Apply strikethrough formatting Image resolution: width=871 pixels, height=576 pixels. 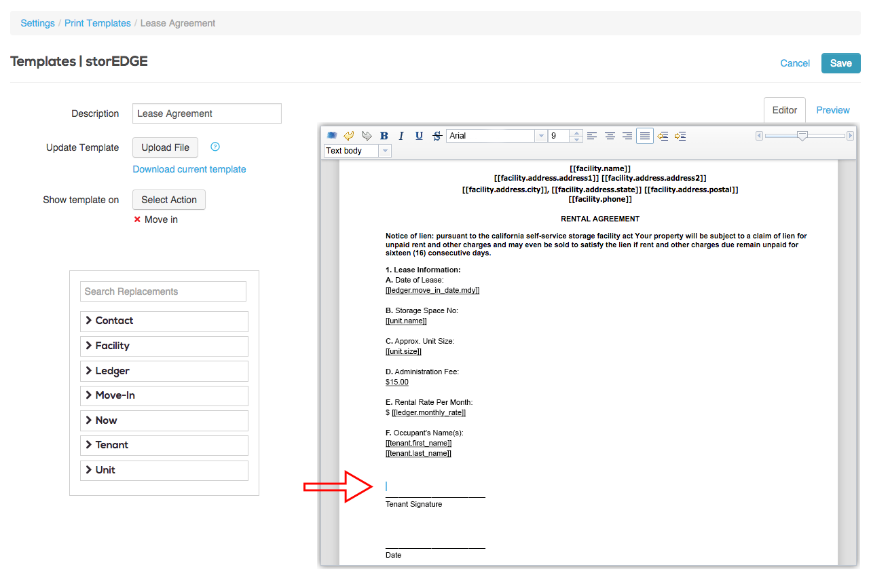[437, 136]
